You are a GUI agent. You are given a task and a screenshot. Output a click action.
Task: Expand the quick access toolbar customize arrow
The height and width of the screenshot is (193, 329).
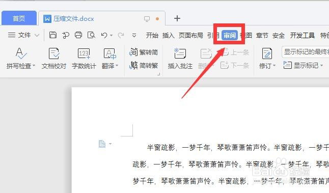click(134, 35)
